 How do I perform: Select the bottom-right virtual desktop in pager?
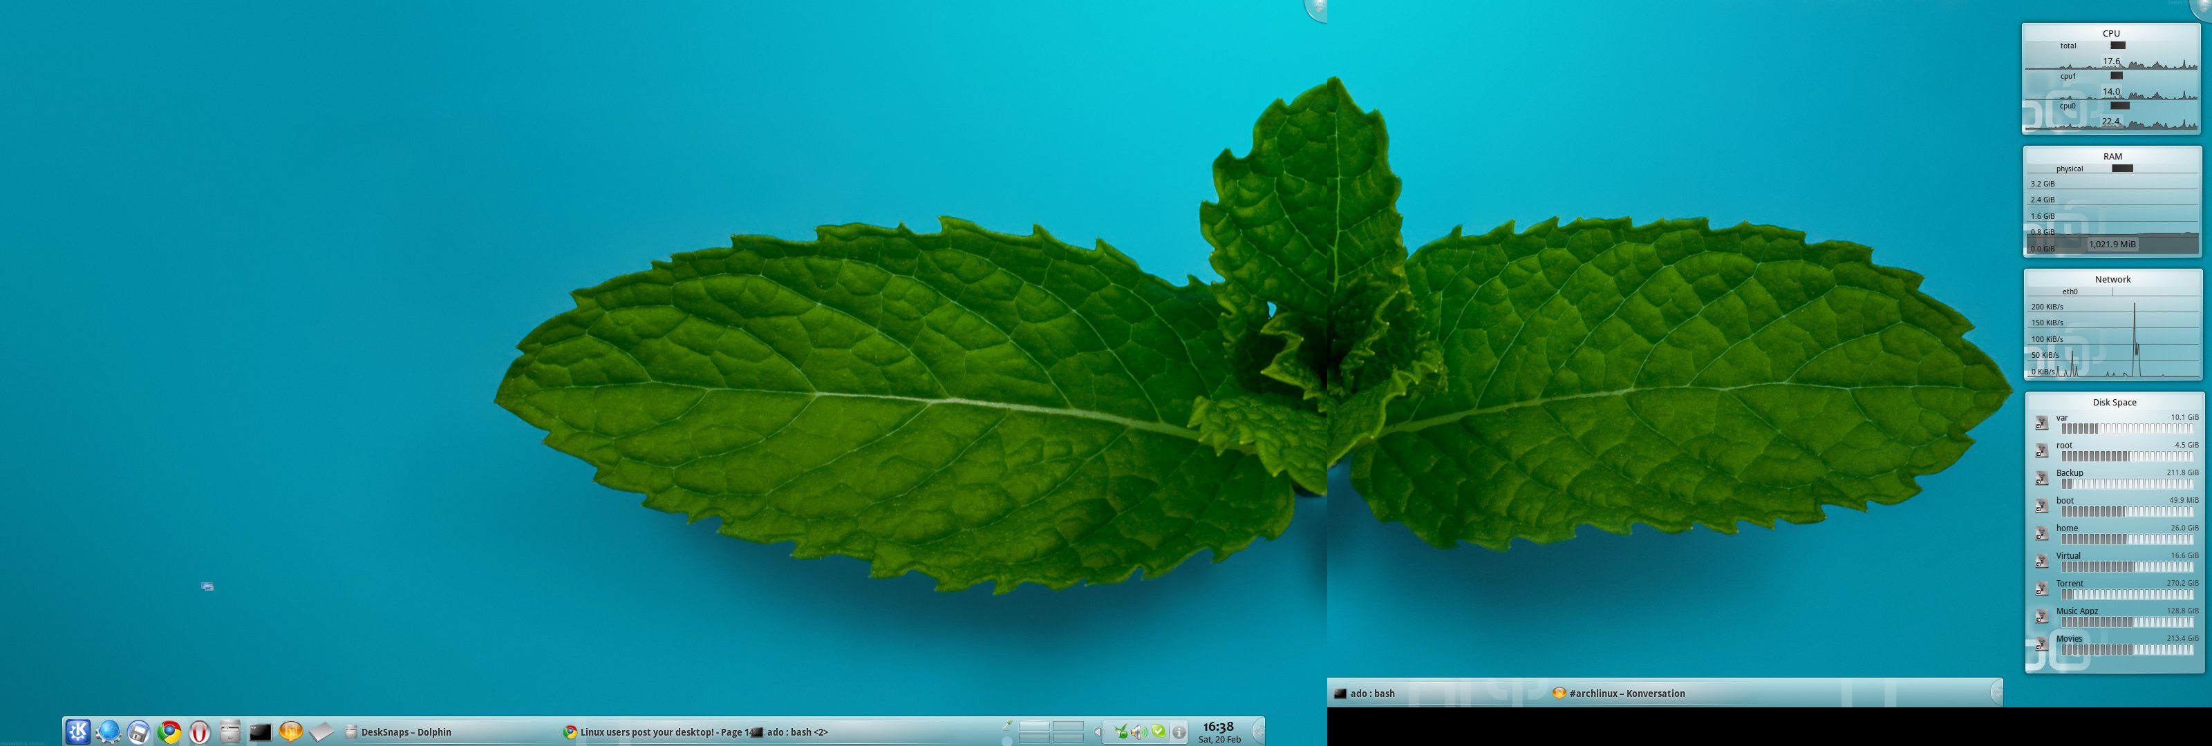(x=1068, y=738)
